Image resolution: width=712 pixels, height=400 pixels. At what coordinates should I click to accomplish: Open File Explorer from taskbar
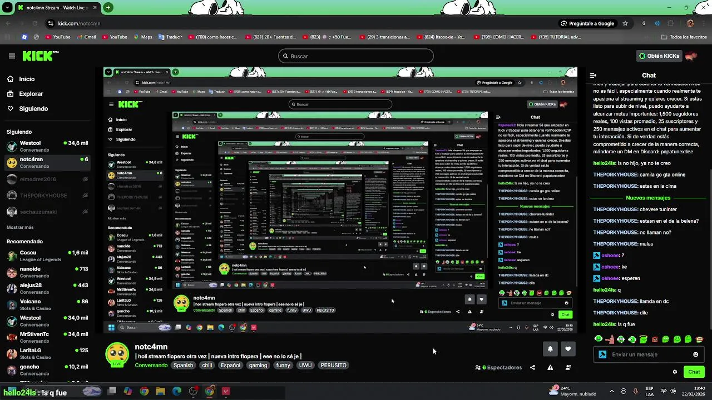[x=160, y=391]
